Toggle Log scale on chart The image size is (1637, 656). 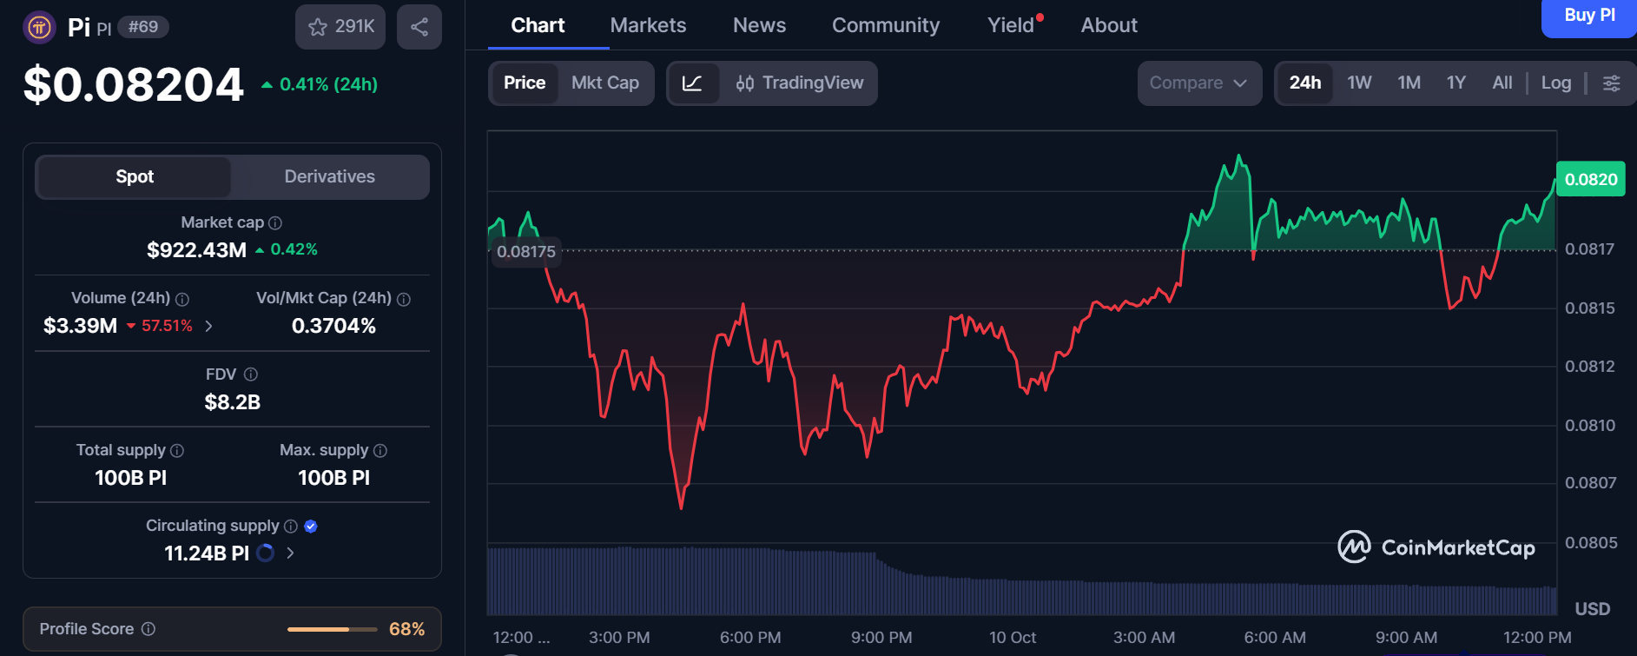[x=1556, y=83]
